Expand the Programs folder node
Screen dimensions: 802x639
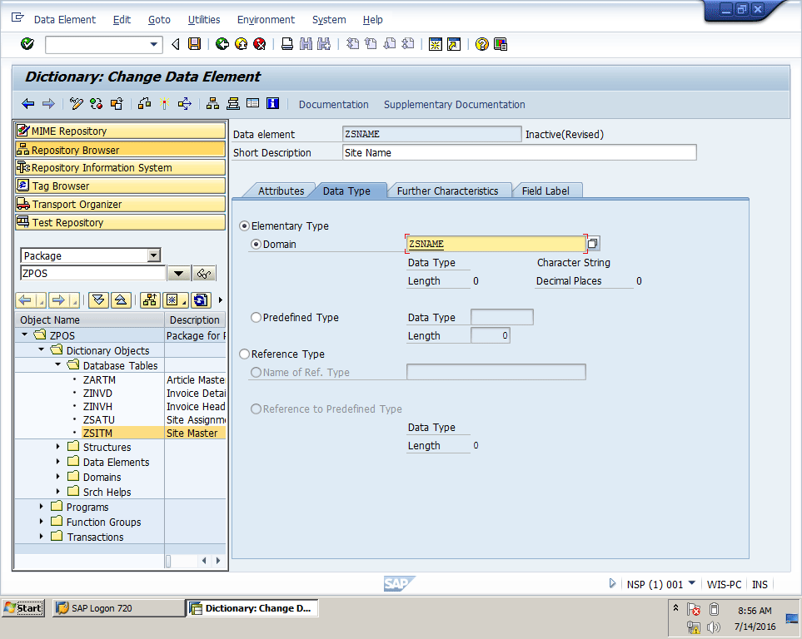coord(42,508)
